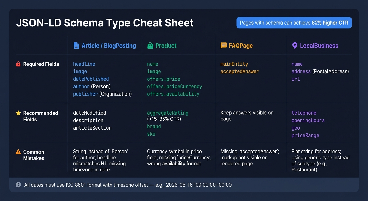368x201 pixels.
Task: Click the Product common mistakes text
Action: 179,158
